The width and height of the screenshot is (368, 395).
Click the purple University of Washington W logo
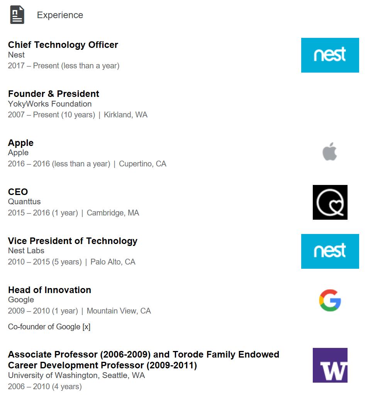tap(330, 365)
